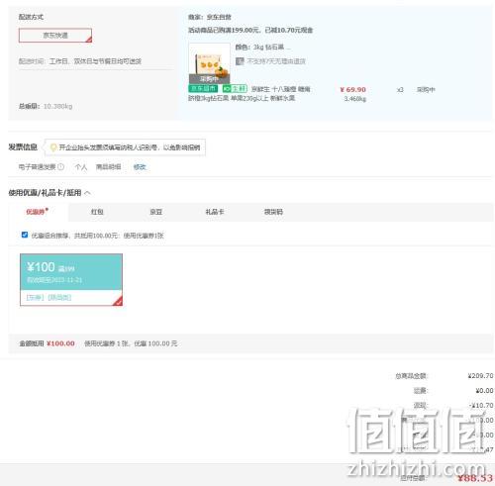Switch to the 领货码 tab
495x486 pixels.
[273, 212]
